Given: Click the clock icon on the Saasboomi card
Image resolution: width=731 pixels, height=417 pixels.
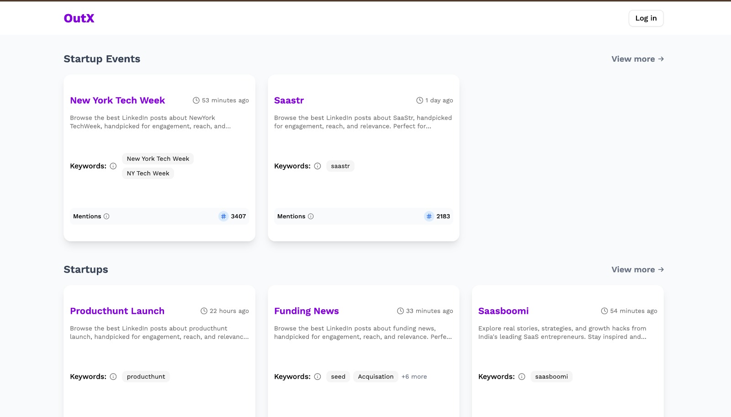Looking at the screenshot, I should (604, 311).
